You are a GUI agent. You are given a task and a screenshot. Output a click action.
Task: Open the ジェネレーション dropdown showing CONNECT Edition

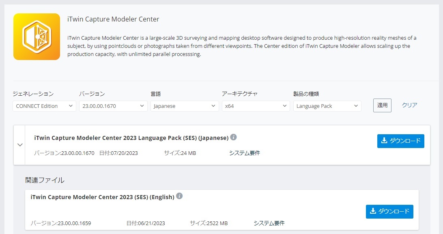[44, 106]
